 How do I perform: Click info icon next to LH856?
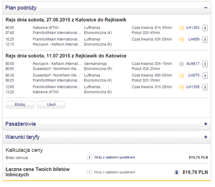coord(205,40)
